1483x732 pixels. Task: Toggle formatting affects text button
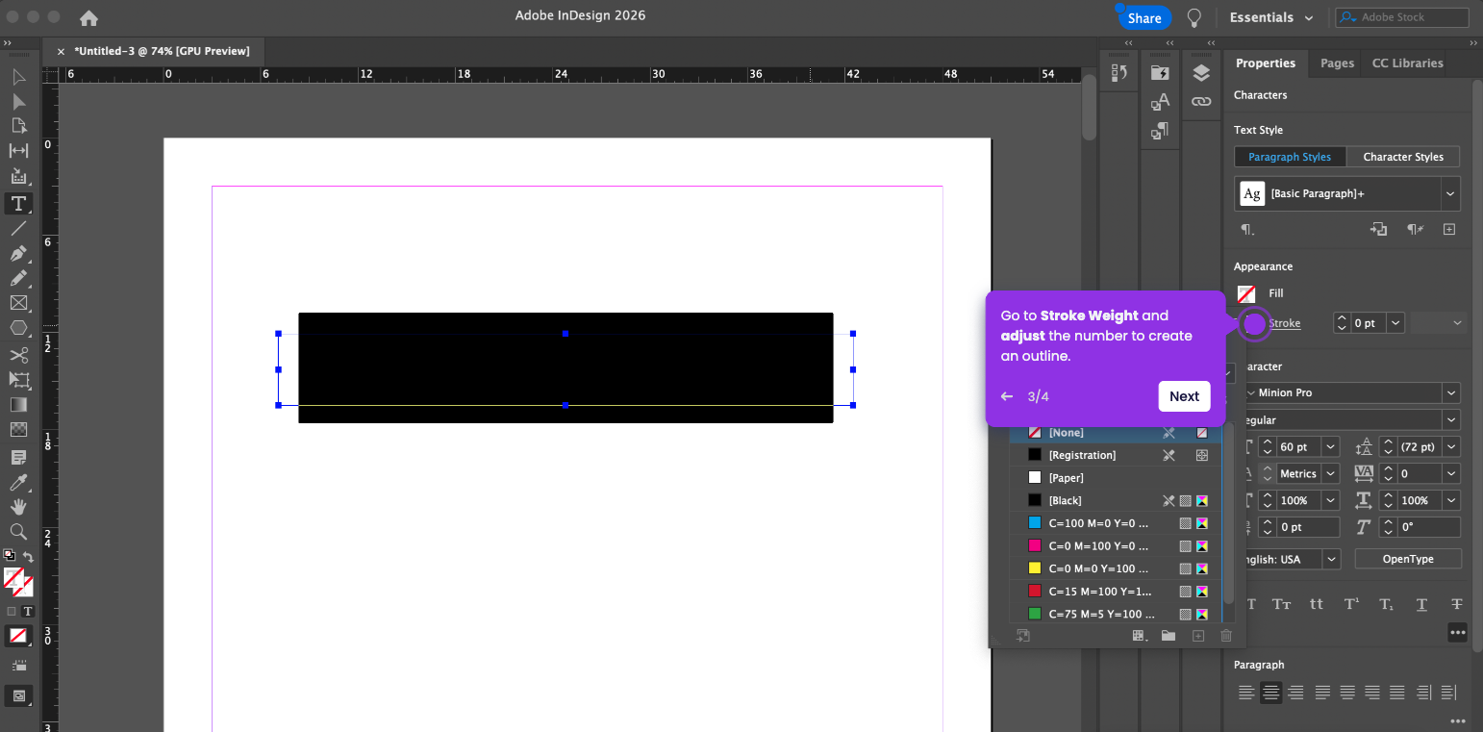(28, 612)
